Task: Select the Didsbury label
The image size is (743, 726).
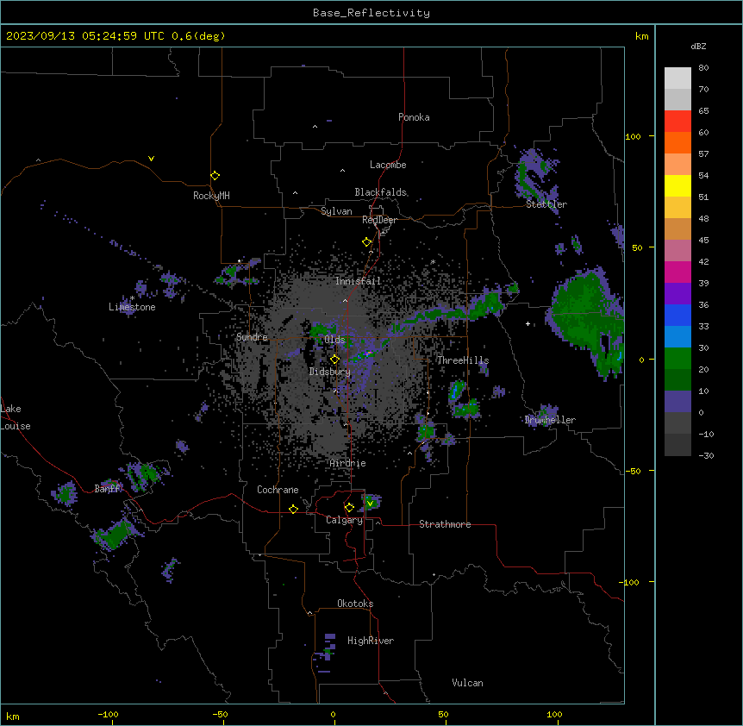Action: click(330, 372)
